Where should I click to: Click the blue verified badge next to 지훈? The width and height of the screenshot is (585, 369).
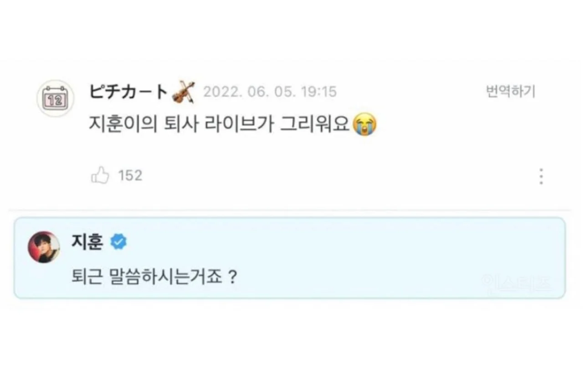pos(119,243)
